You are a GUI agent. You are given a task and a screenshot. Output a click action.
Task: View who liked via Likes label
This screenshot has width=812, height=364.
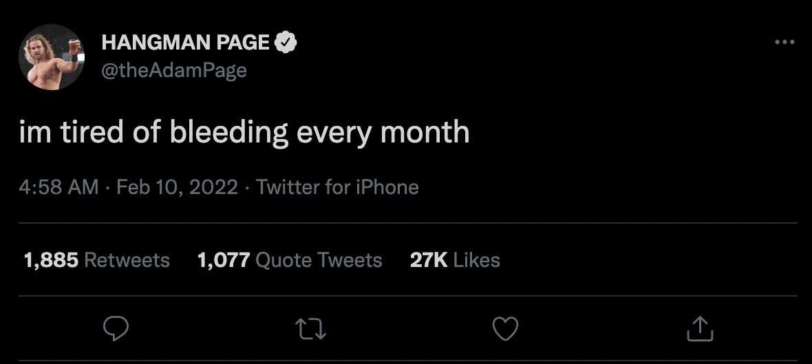pyautogui.click(x=477, y=260)
